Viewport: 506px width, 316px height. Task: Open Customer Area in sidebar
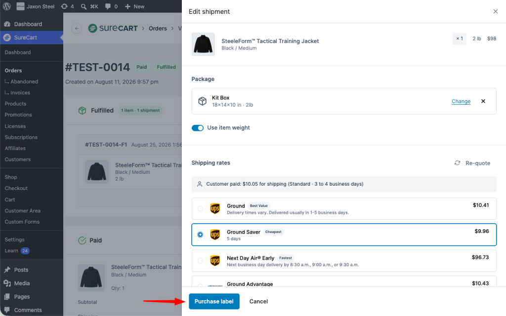(23, 210)
